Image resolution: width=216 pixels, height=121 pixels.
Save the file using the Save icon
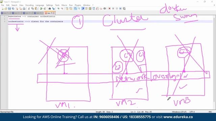coord(9,9)
